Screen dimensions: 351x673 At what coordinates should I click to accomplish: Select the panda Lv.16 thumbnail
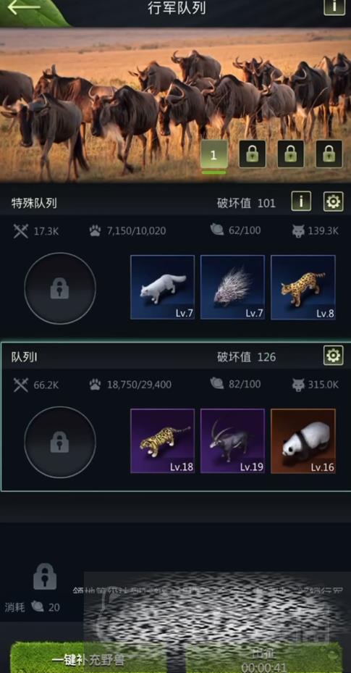click(303, 440)
